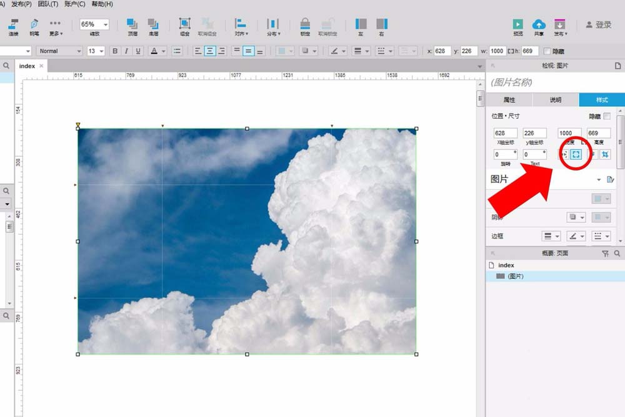Align text to middle vertically
This screenshot has height=417, width=625.
pos(248,51)
